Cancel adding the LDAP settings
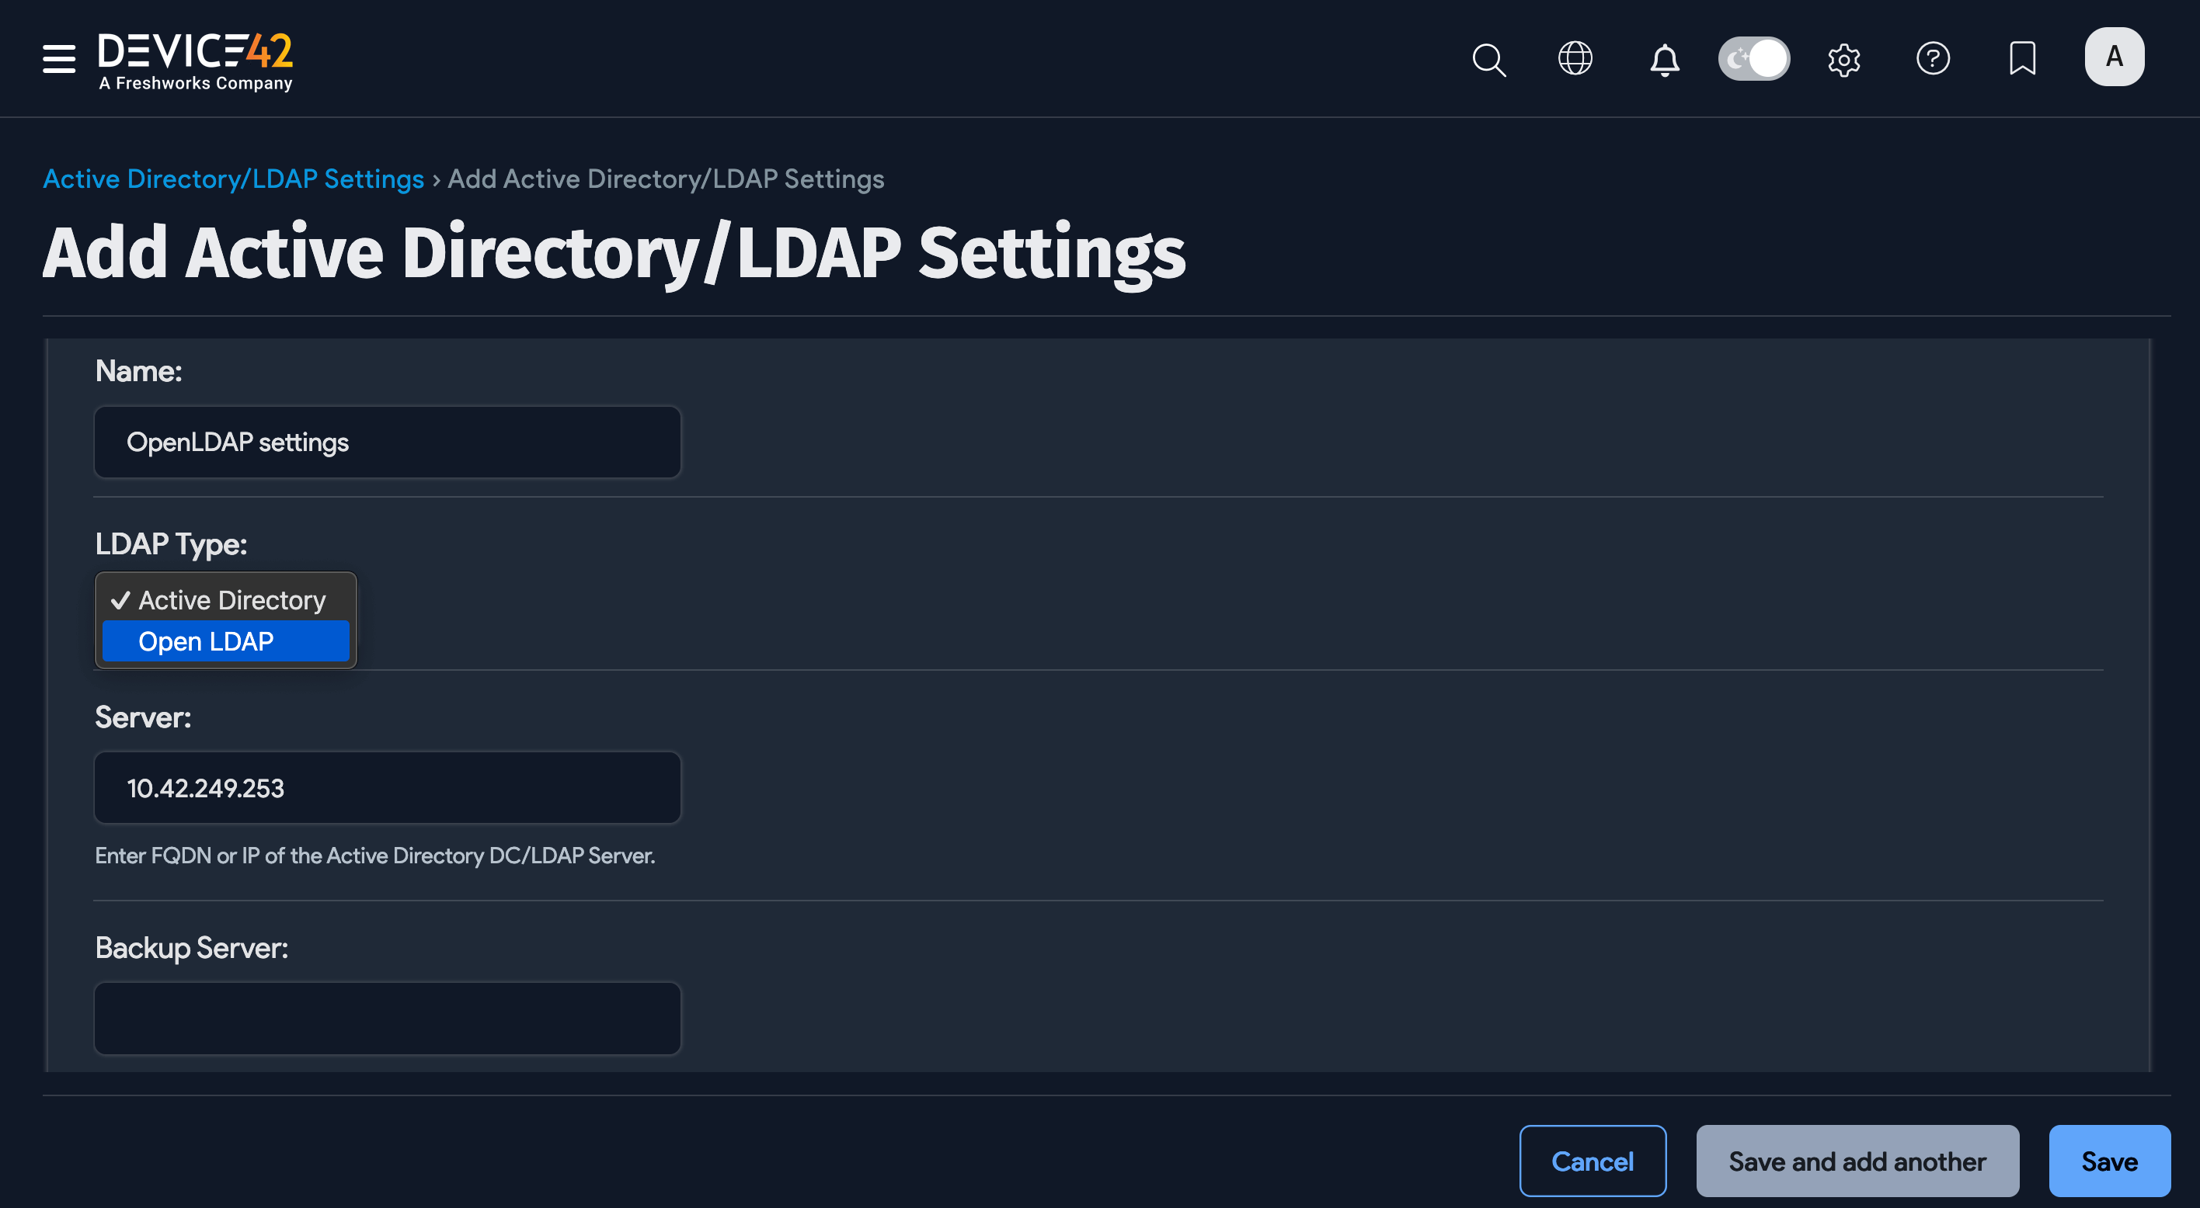Image resolution: width=2200 pixels, height=1208 pixels. pyautogui.click(x=1592, y=1161)
